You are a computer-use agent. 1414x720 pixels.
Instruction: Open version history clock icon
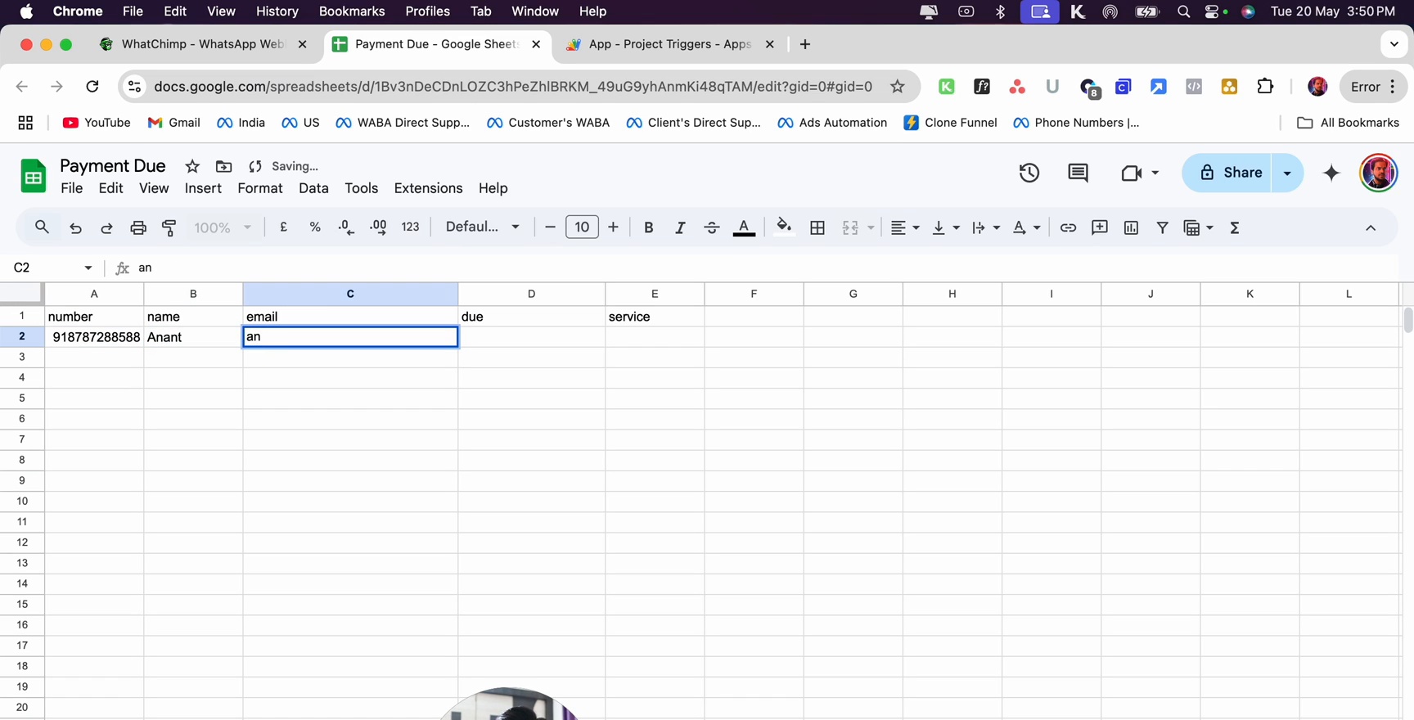(1029, 173)
